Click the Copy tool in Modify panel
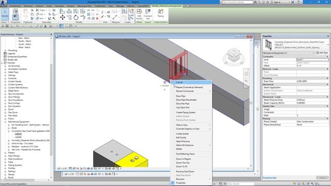This screenshot has height=186, width=331. [x=69, y=17]
